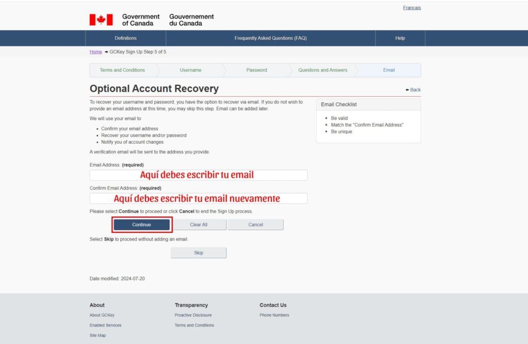Click the Continue button
Image resolution: width=528 pixels, height=344 pixels.
tap(141, 225)
